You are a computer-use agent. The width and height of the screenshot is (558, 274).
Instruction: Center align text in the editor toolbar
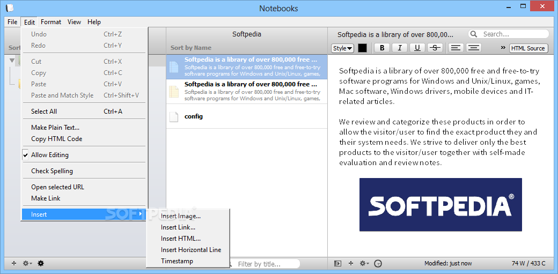tap(473, 48)
